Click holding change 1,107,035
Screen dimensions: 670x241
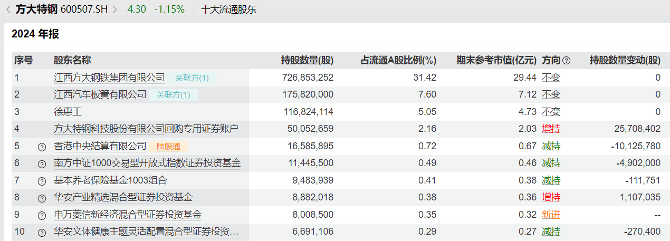(x=640, y=197)
